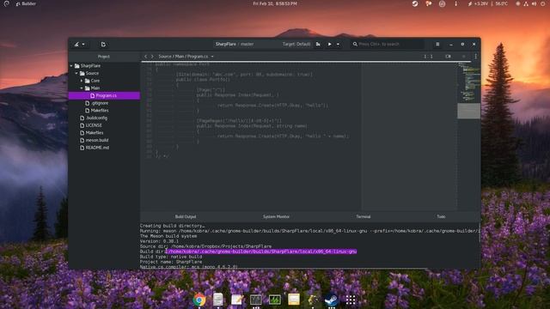Open the text editor notepad dock icon
Screen dimensions: 550x309
point(237,300)
